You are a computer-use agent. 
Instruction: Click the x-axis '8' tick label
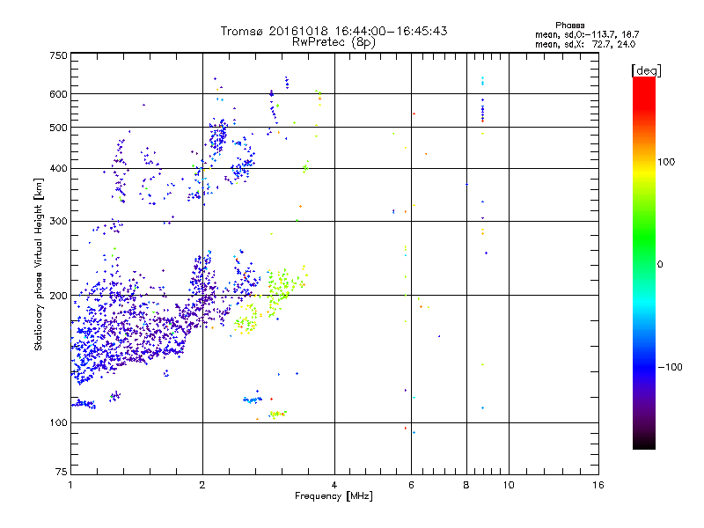[x=466, y=485]
